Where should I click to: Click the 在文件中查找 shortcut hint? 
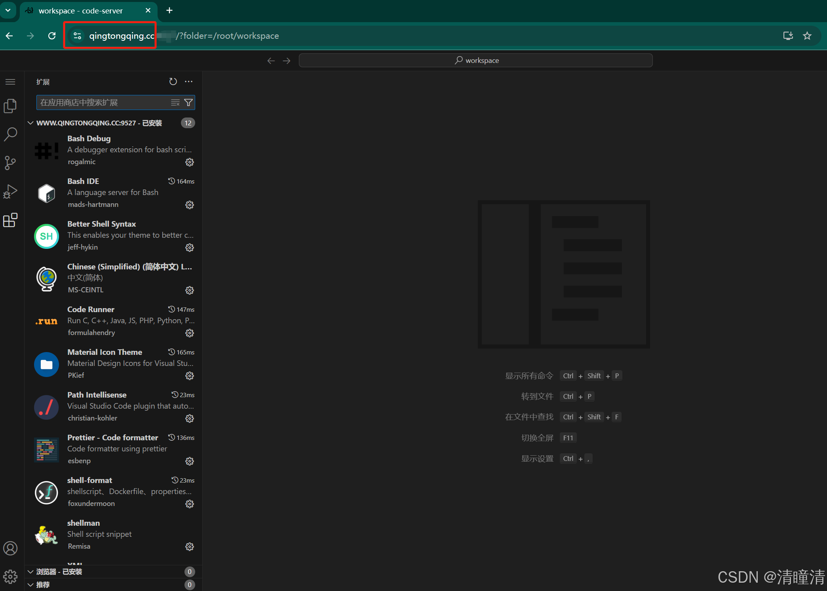pyautogui.click(x=563, y=417)
